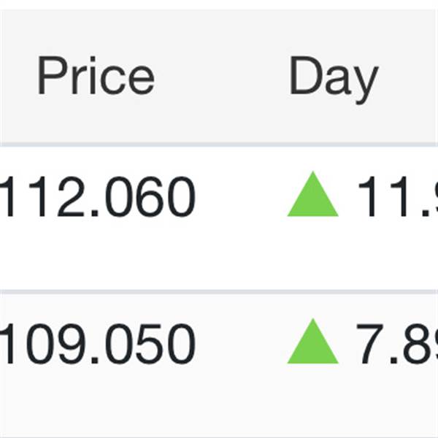This screenshot has height=438, width=438.
Task: Click divider line below the header row
Action: tap(219, 144)
